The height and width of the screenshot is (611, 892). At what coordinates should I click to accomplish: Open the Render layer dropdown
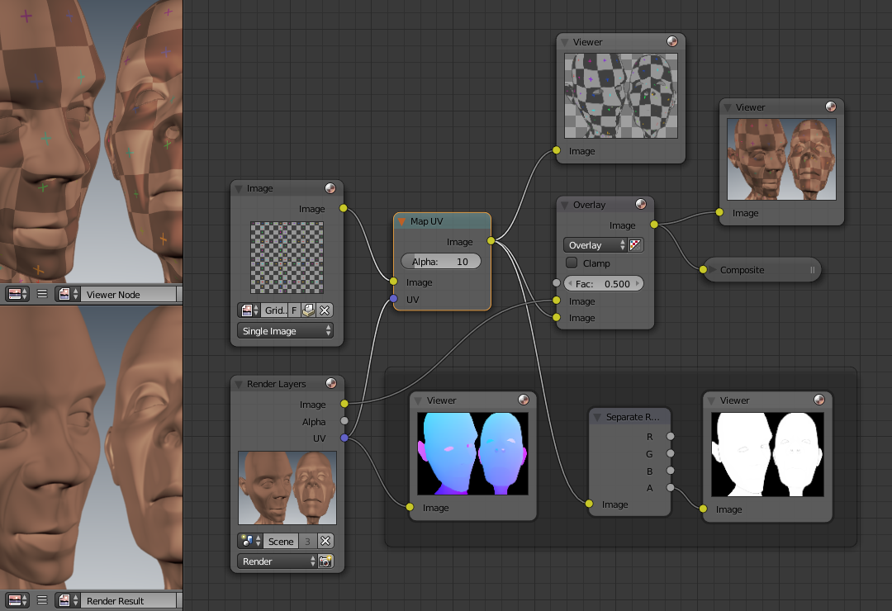coord(277,561)
